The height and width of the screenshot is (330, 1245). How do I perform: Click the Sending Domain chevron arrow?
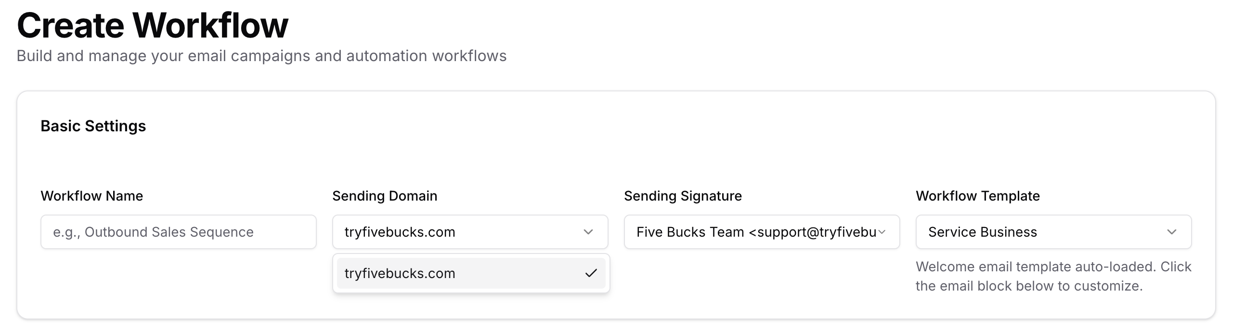coord(588,232)
